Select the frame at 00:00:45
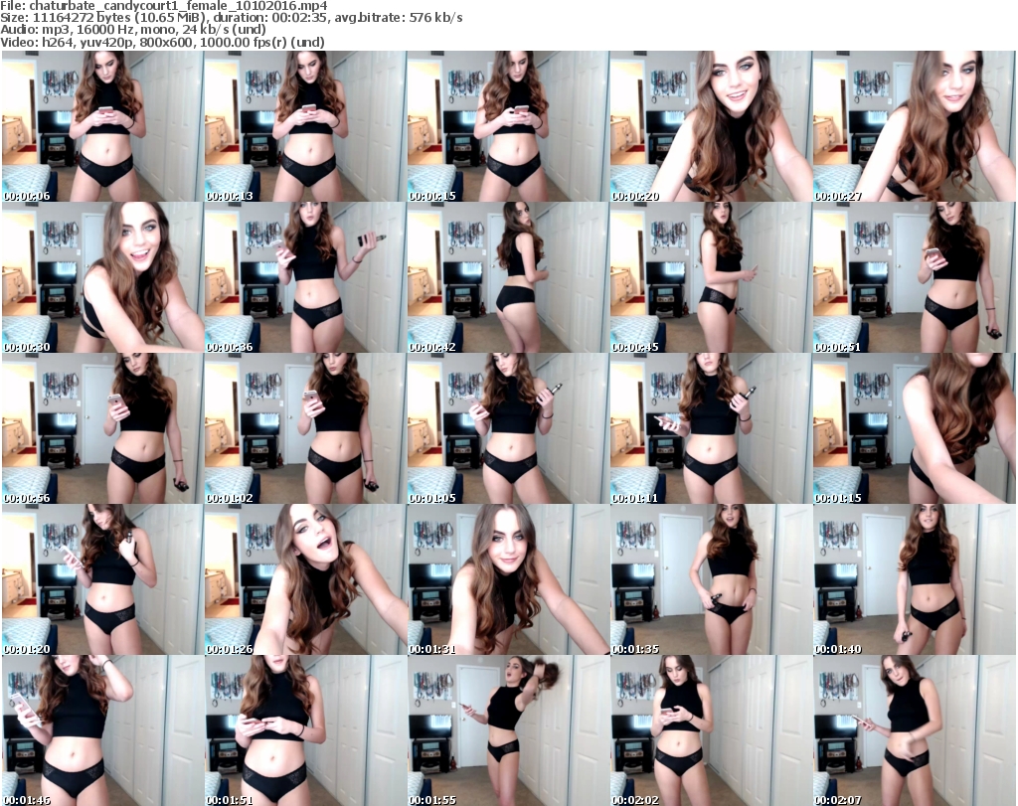The image size is (1018, 806). click(711, 277)
